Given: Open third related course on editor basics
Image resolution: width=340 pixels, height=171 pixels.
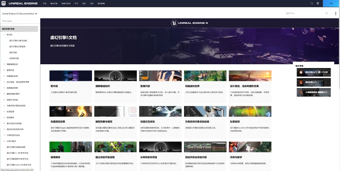Looking at the screenshot, I should [314, 92].
